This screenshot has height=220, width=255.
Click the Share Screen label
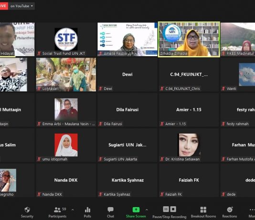[136, 216]
